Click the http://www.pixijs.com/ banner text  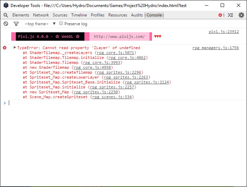(x=119, y=36)
